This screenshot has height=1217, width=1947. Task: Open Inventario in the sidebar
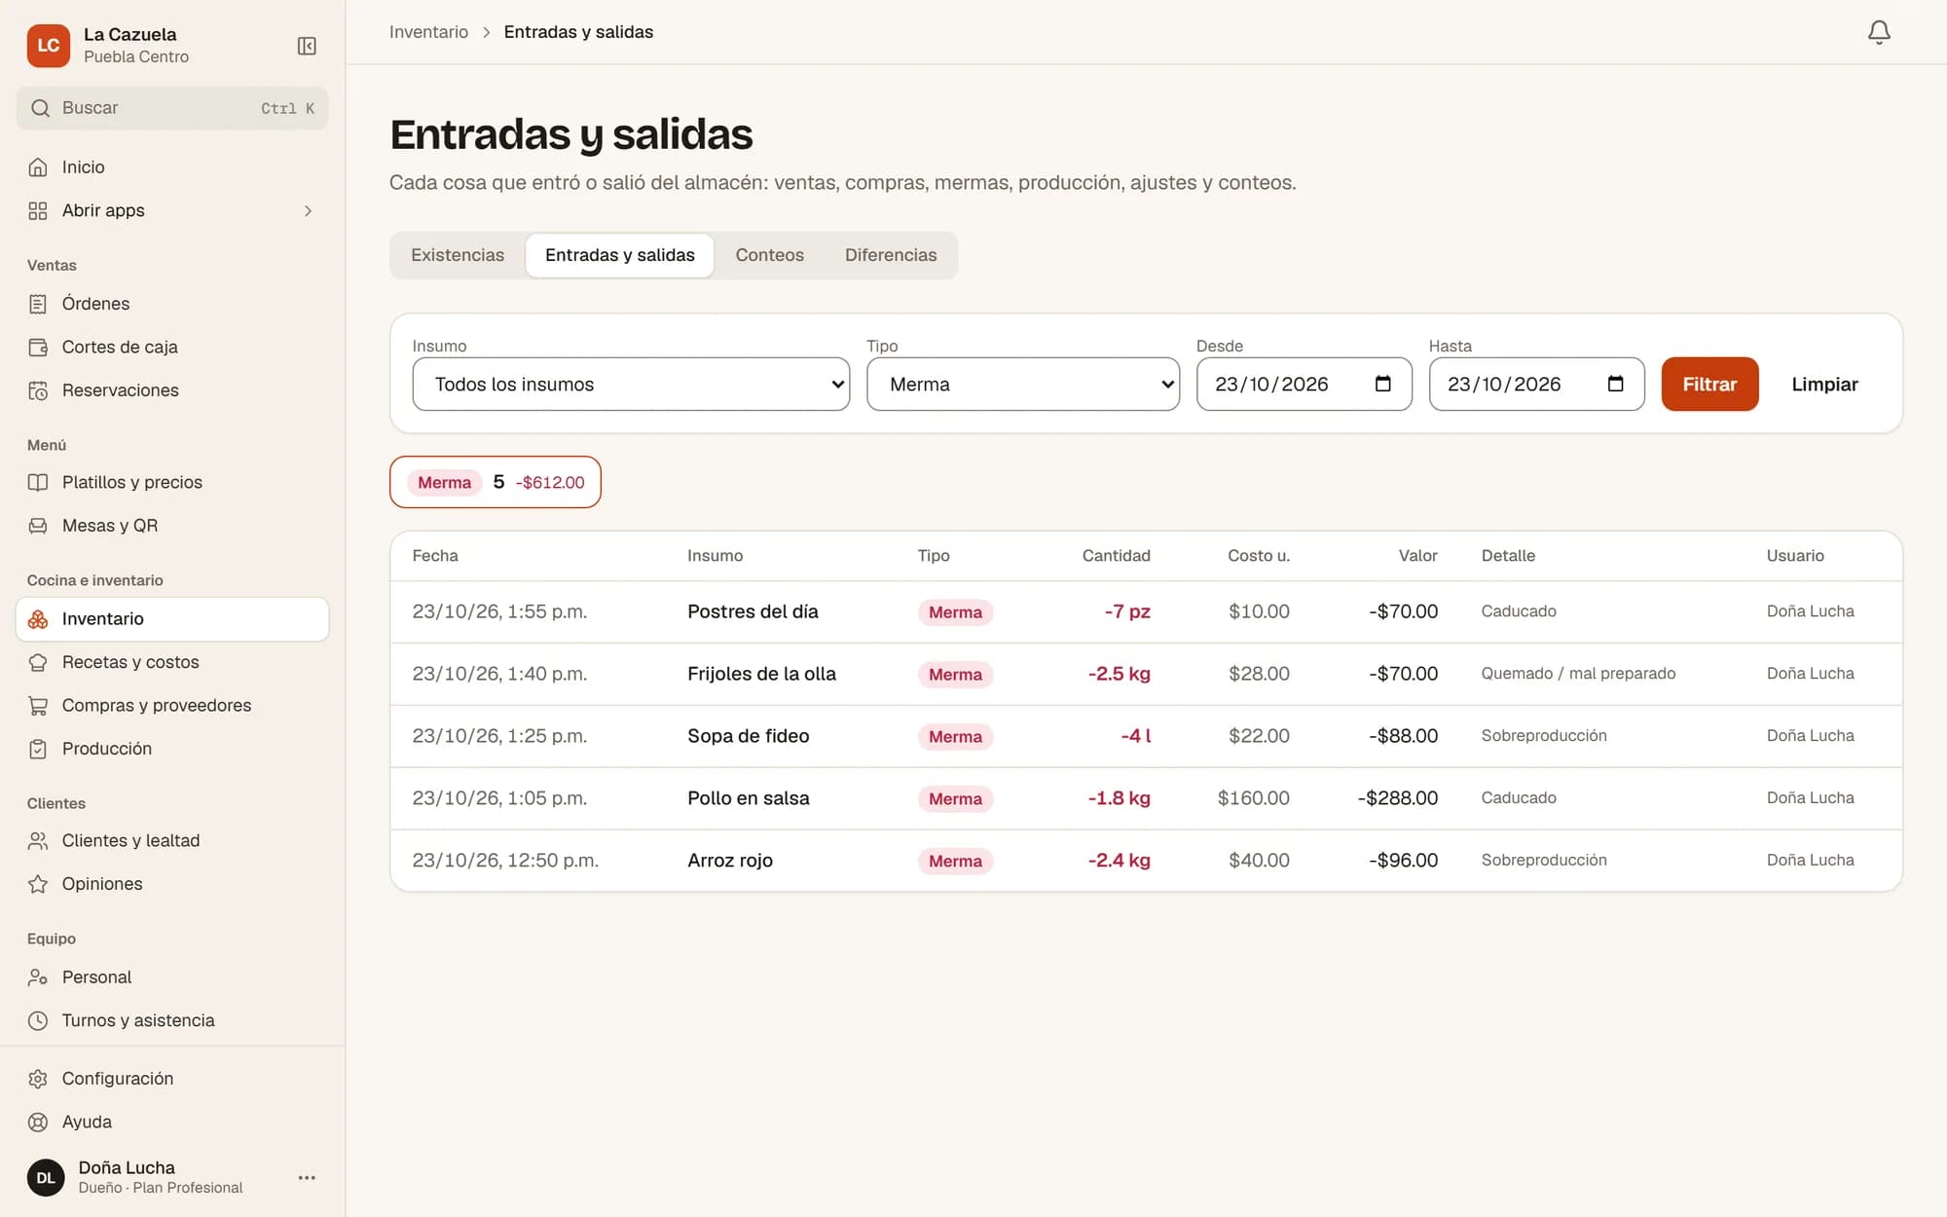point(172,619)
